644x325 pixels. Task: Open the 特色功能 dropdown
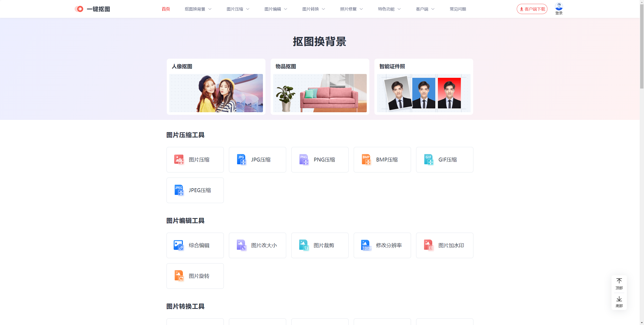pyautogui.click(x=389, y=9)
